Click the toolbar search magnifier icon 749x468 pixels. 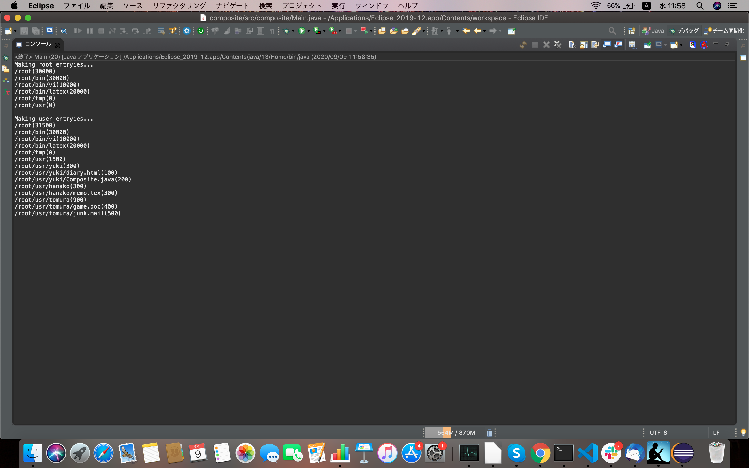[612, 31]
